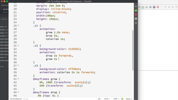Click 'grow 1.5s ease' on line 27
The image size is (178, 100).
(x=57, y=32)
